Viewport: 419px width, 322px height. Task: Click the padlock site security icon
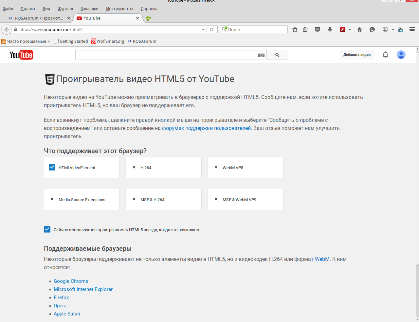coord(15,29)
